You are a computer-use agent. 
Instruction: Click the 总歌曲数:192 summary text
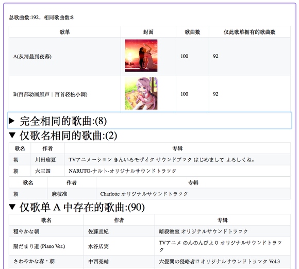24,18
